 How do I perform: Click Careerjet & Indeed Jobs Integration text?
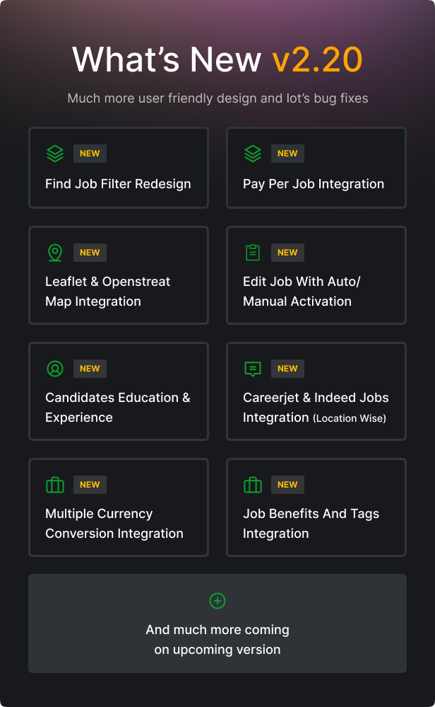click(x=316, y=408)
